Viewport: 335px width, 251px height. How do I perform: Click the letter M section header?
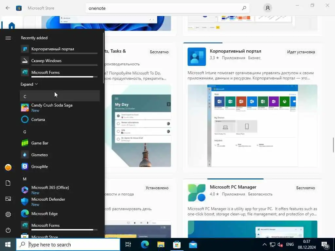60,179
